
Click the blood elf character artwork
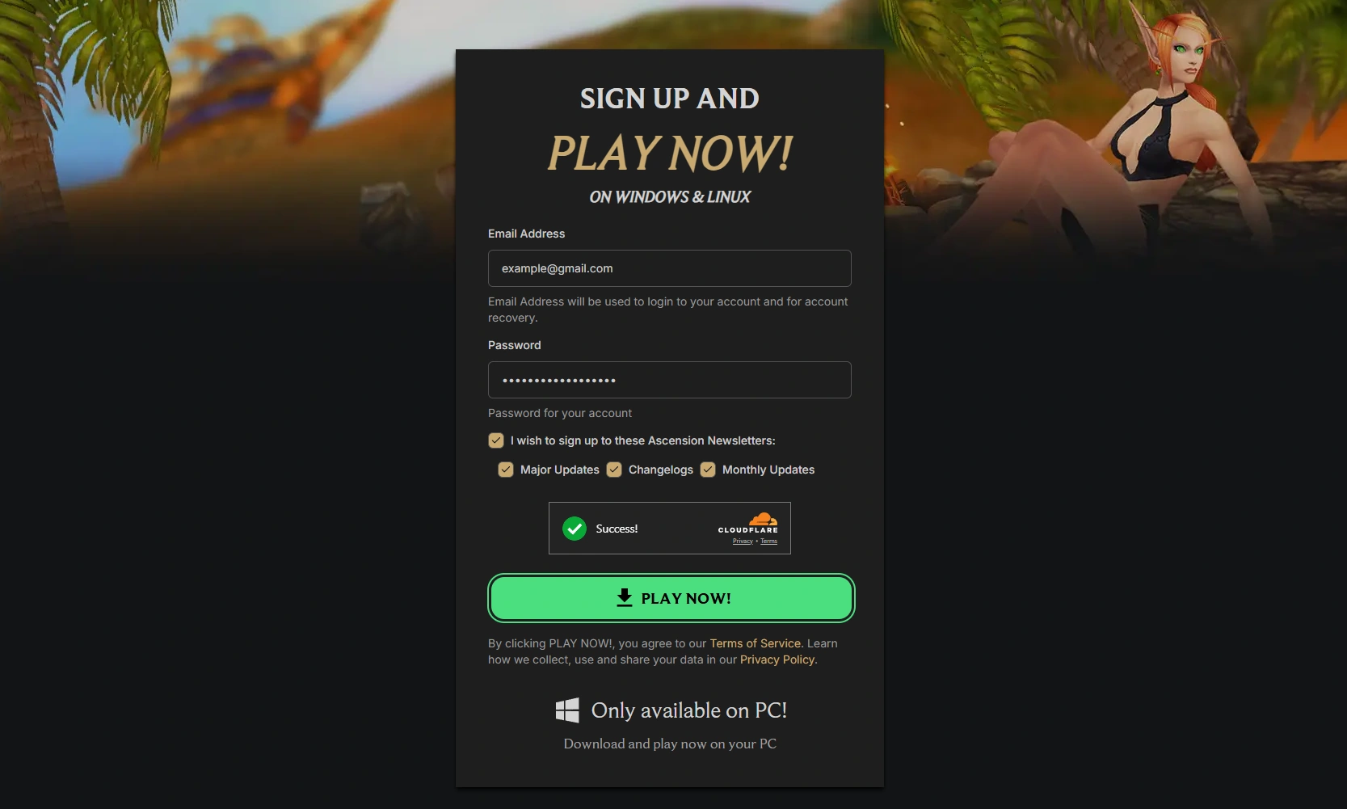(x=1131, y=129)
